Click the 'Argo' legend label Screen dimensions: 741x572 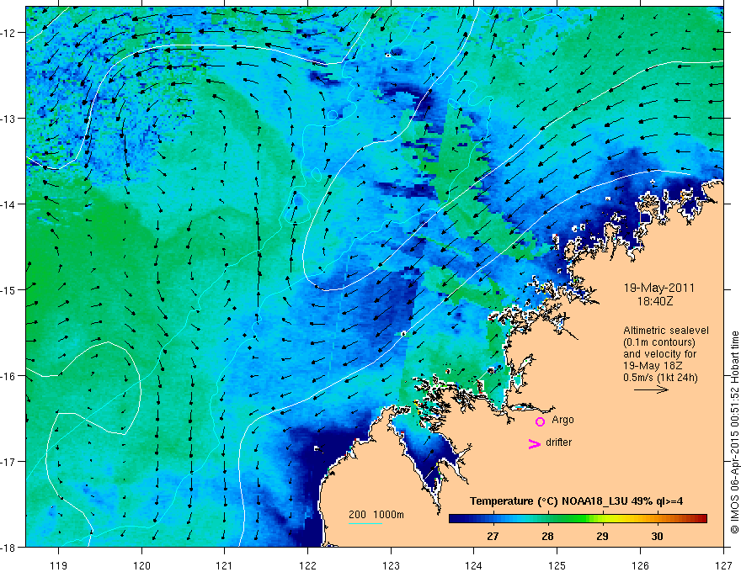point(562,420)
